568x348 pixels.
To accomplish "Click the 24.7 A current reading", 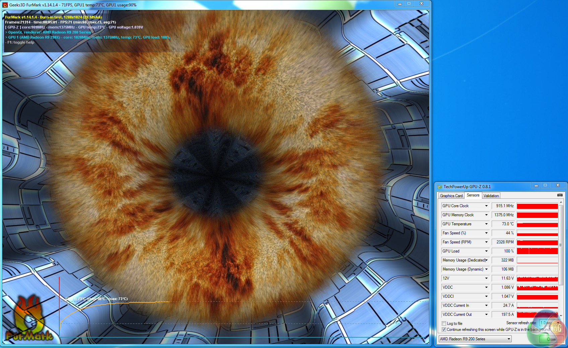I will 503,305.
